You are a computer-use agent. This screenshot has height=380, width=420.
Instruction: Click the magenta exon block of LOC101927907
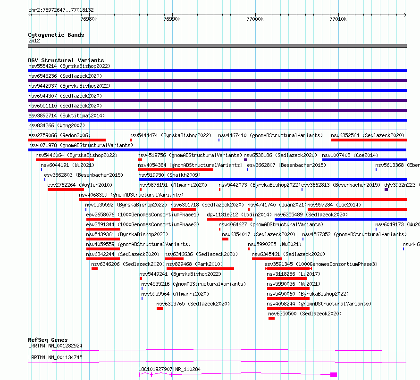334,375
